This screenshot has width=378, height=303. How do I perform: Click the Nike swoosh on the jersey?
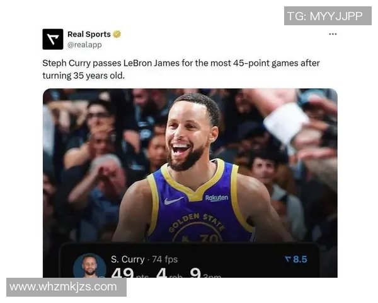[173, 201]
